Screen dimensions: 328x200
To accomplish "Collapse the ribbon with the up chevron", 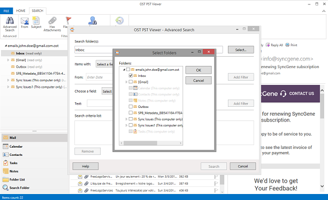I will tap(324, 11).
